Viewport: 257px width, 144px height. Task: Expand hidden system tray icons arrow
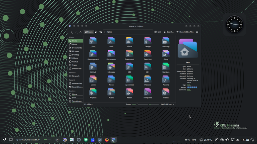click(x=238, y=140)
